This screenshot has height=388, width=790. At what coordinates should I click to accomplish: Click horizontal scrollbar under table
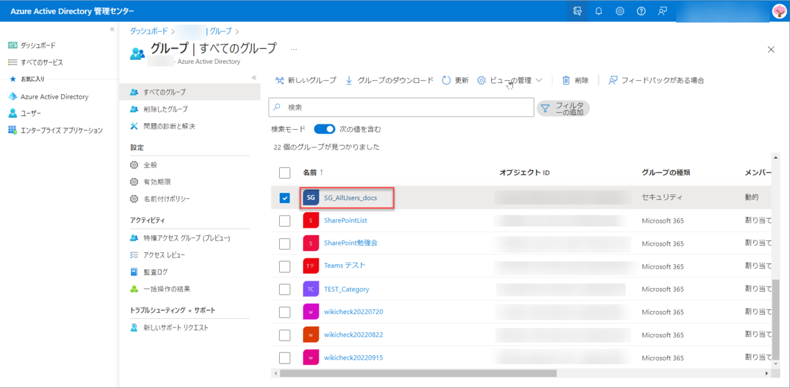(x=418, y=373)
